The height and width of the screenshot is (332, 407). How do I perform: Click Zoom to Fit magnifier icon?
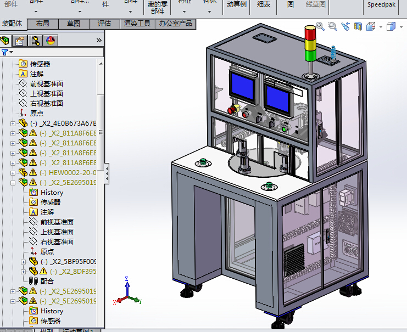320,26
